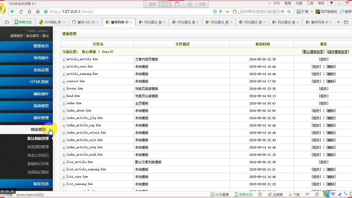Screen dimensions: 352x198
Task: Open downloads via the 下载 arrow icon
Action: (x=290, y=194)
